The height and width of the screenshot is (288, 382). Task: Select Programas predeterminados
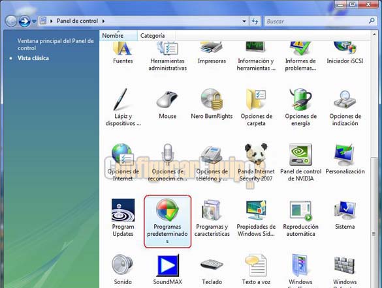[167, 222]
